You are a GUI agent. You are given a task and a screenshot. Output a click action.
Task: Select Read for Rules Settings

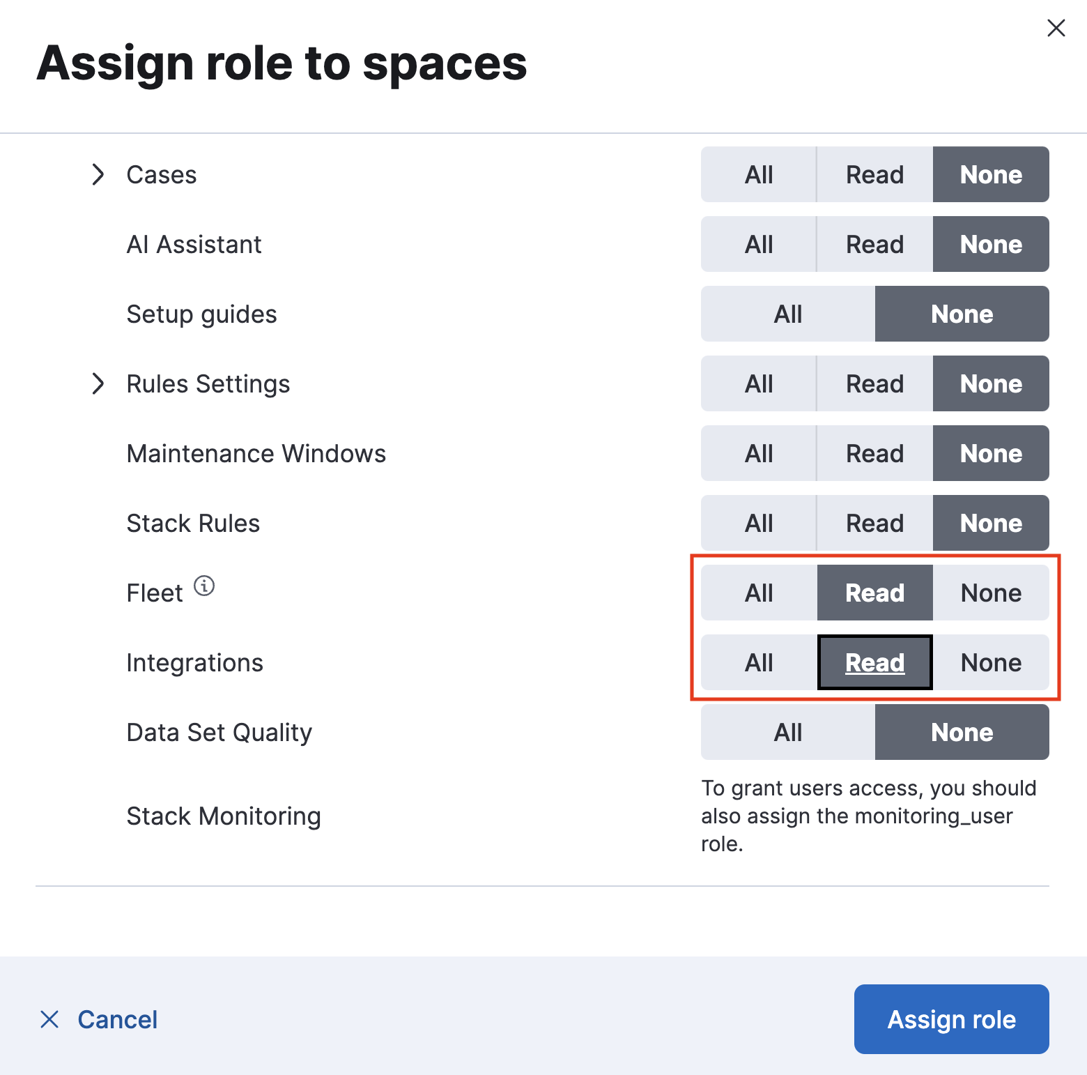click(874, 384)
